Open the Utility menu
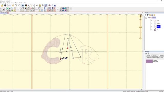Image resolution: width=164 pixels, height=92 pixels. [x=5, y=3]
